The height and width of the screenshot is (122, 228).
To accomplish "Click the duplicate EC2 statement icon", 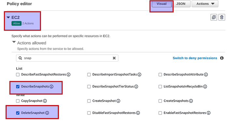I will [214, 17].
